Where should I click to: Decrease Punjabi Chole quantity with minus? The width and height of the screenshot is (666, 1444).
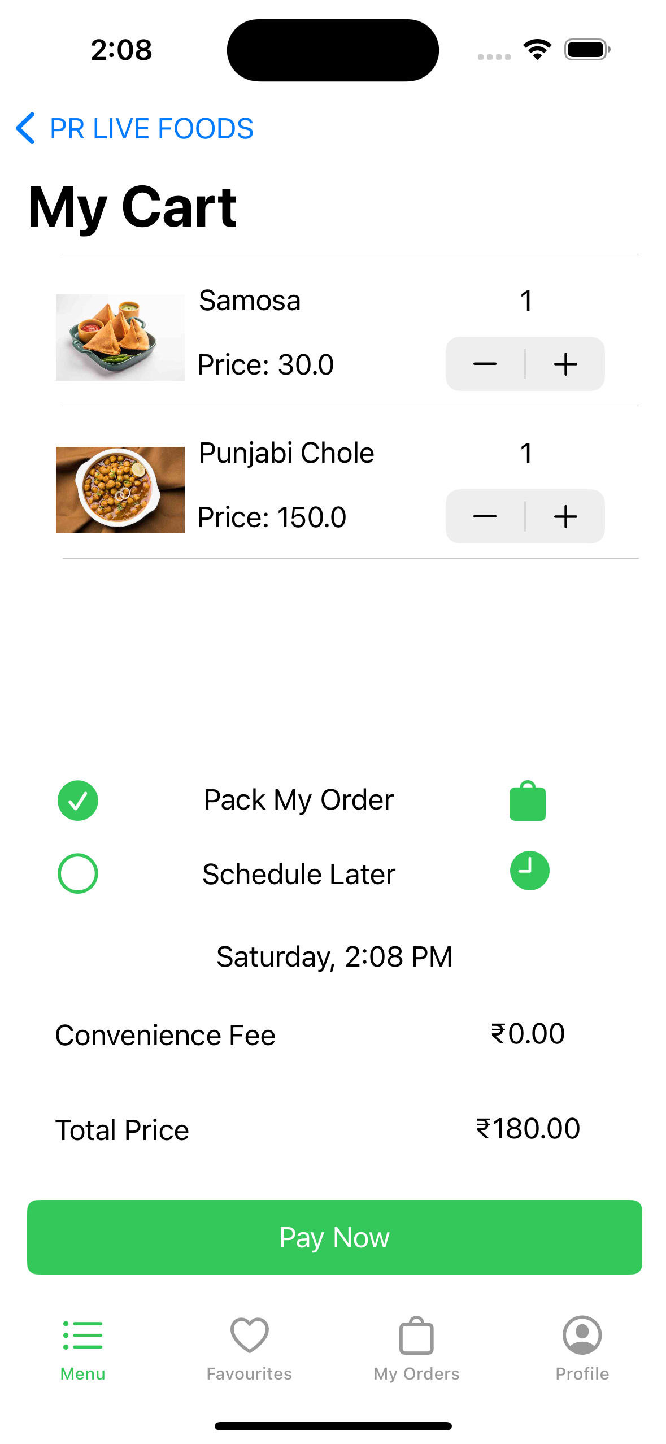485,516
